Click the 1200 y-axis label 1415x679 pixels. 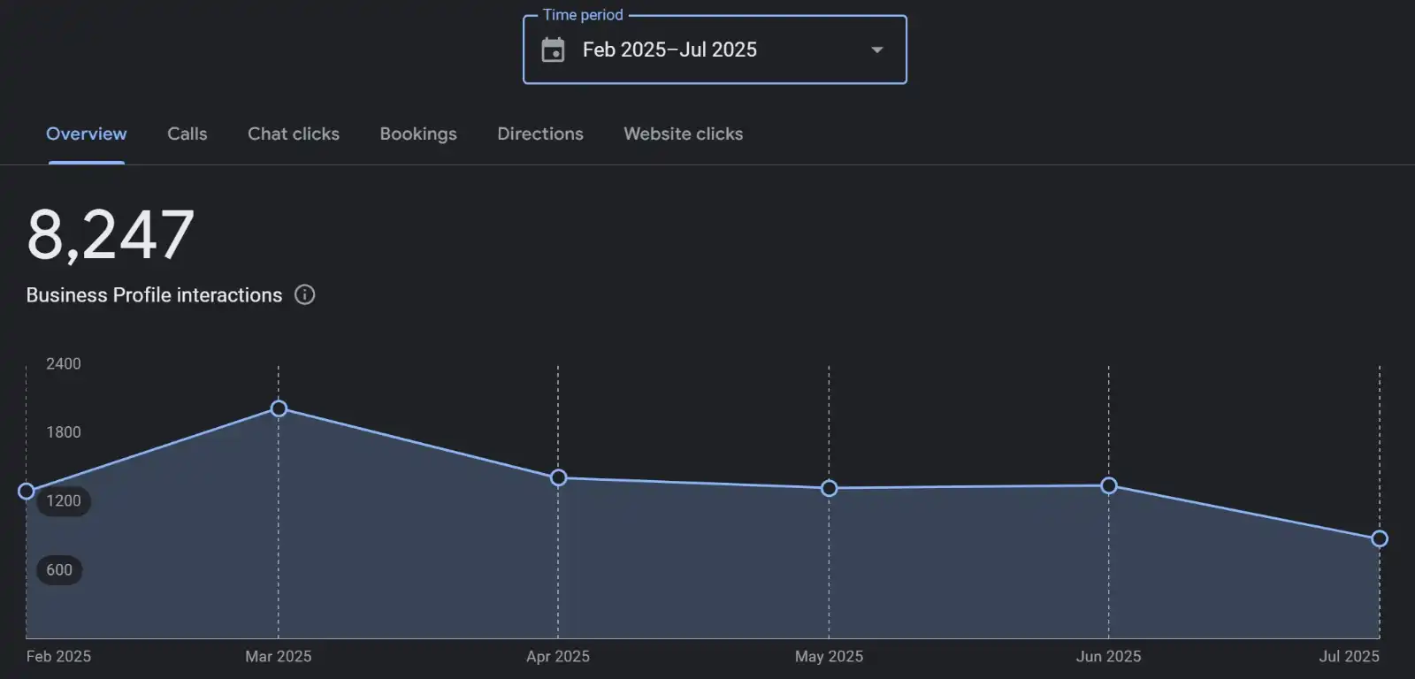[64, 500]
